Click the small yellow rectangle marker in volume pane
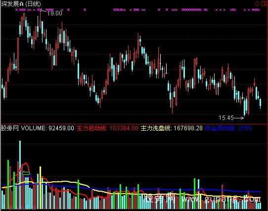Image resolution: width=268 pixels, height=211 pixels. point(26,173)
